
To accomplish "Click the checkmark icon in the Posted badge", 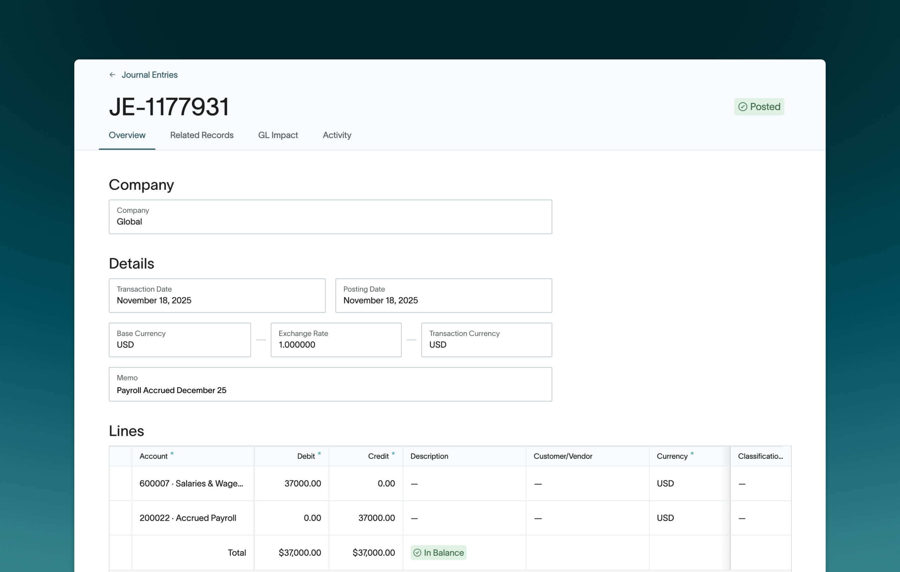I will point(743,107).
